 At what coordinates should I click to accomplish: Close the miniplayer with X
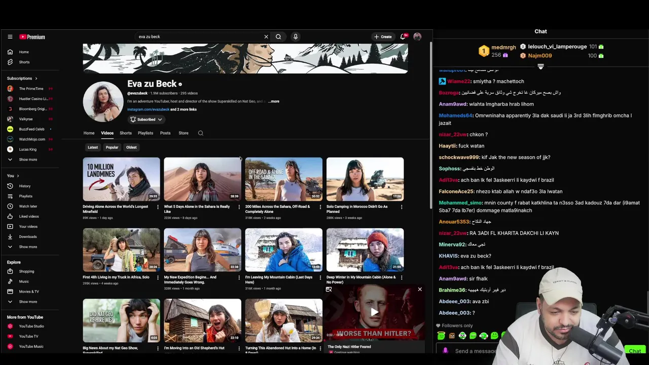click(420, 289)
